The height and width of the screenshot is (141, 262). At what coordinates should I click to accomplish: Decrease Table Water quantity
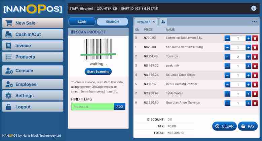[x=227, y=94]
